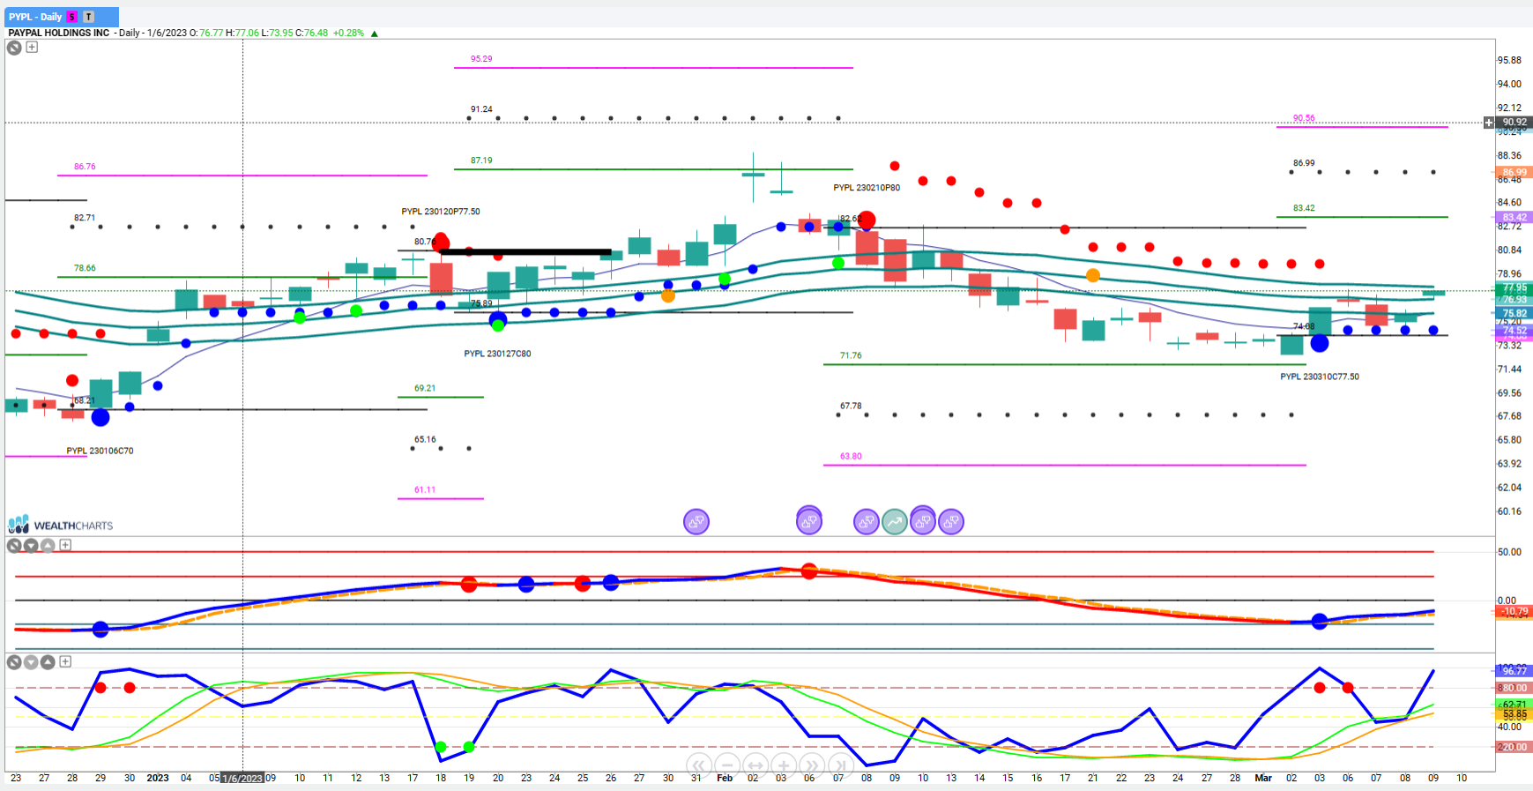Expand the main price pane with plus box
The height and width of the screenshot is (791, 1533).
point(32,47)
